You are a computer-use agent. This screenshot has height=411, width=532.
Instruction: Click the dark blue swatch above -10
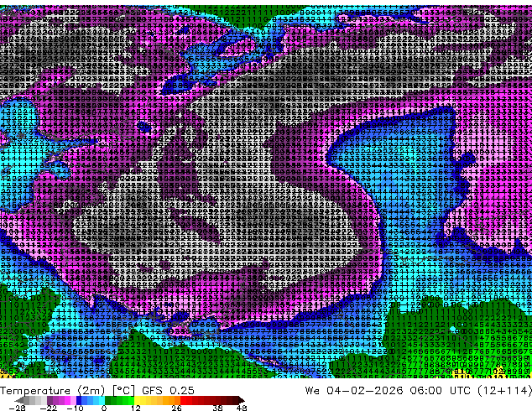79,400
